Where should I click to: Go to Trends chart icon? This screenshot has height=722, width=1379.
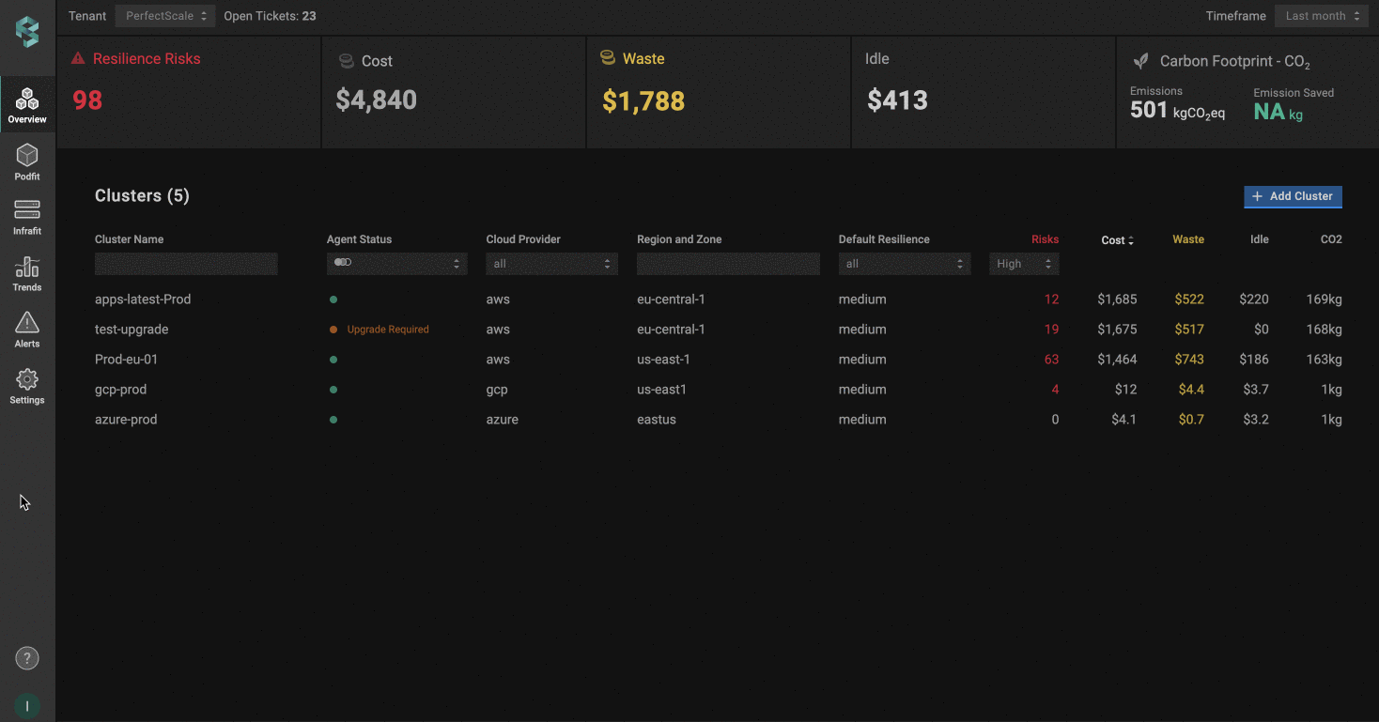[27, 267]
